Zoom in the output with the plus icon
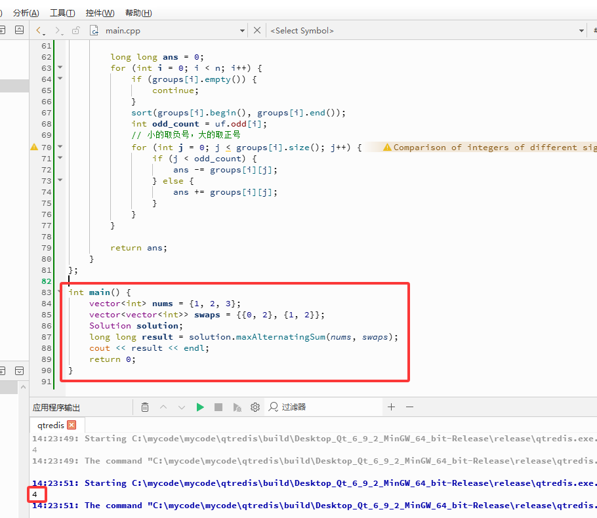 pyautogui.click(x=391, y=407)
